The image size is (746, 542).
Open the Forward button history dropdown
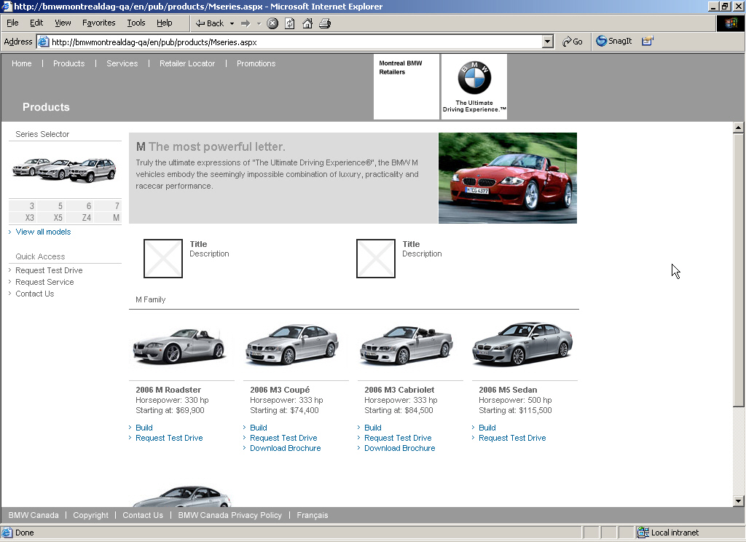click(259, 23)
